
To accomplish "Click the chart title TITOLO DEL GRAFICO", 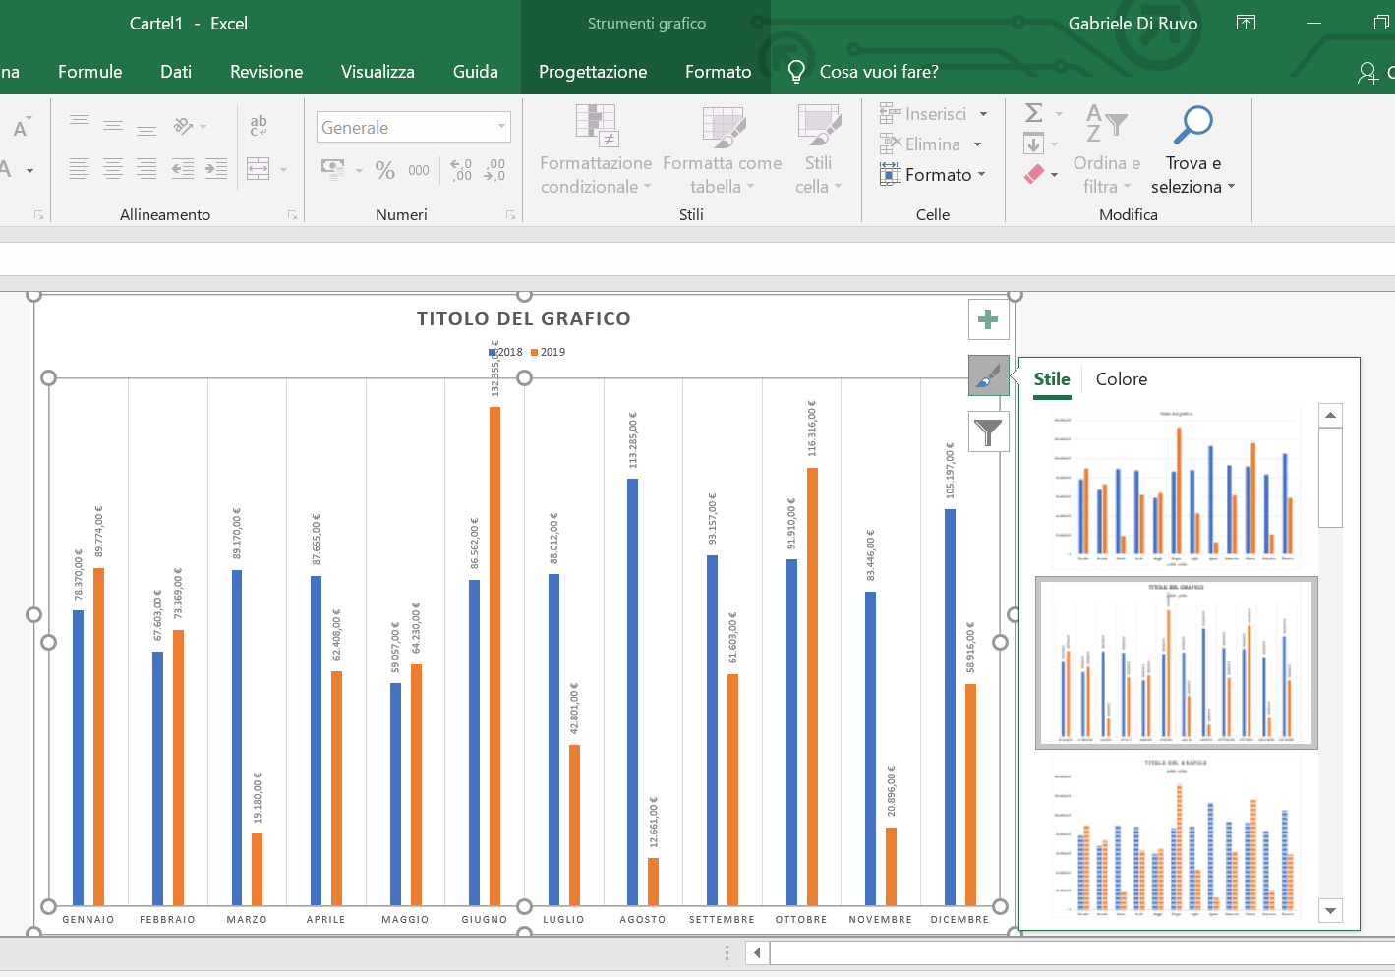I will pyautogui.click(x=523, y=318).
